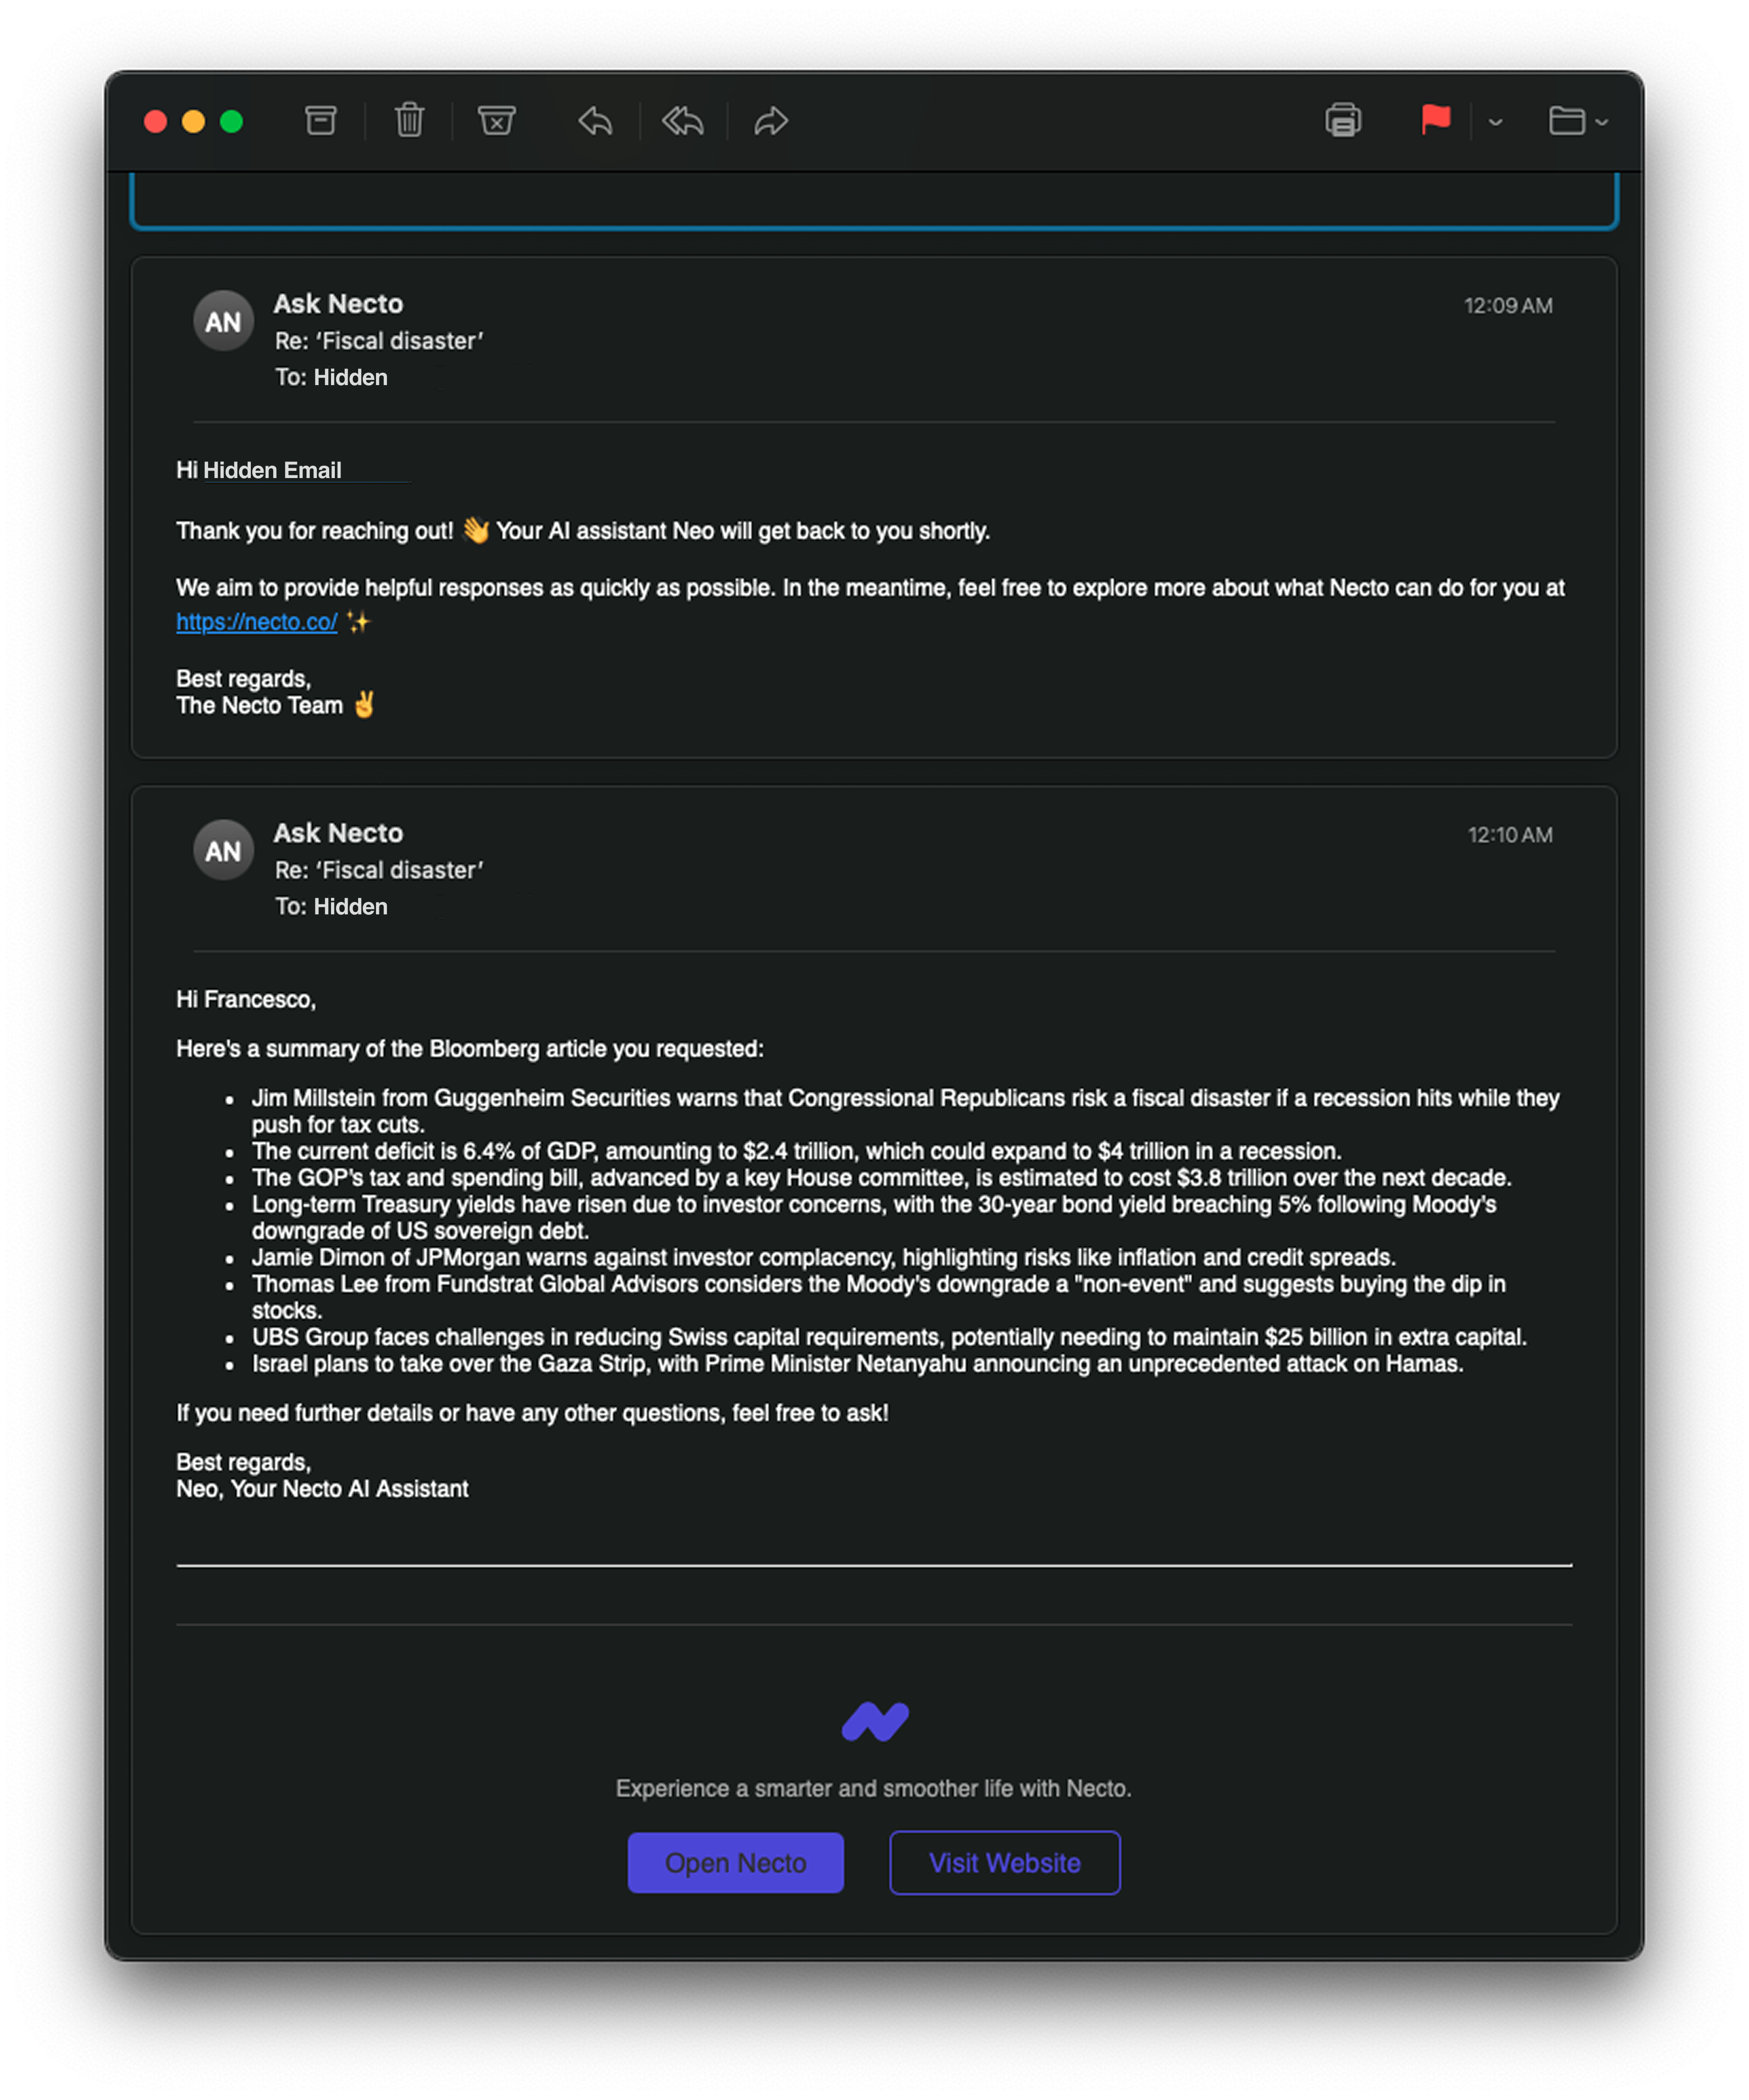Click the Reply All arrows icon
The height and width of the screenshot is (2100, 1749).
point(683,121)
